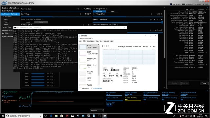Viewport: 210px width, 118px height.
Task: Open XTU Settings wrench icon
Action: [195, 4]
